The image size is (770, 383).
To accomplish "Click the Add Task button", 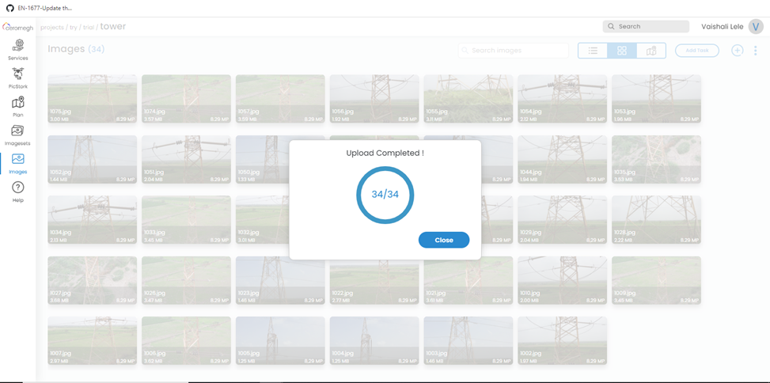I will pyautogui.click(x=697, y=51).
